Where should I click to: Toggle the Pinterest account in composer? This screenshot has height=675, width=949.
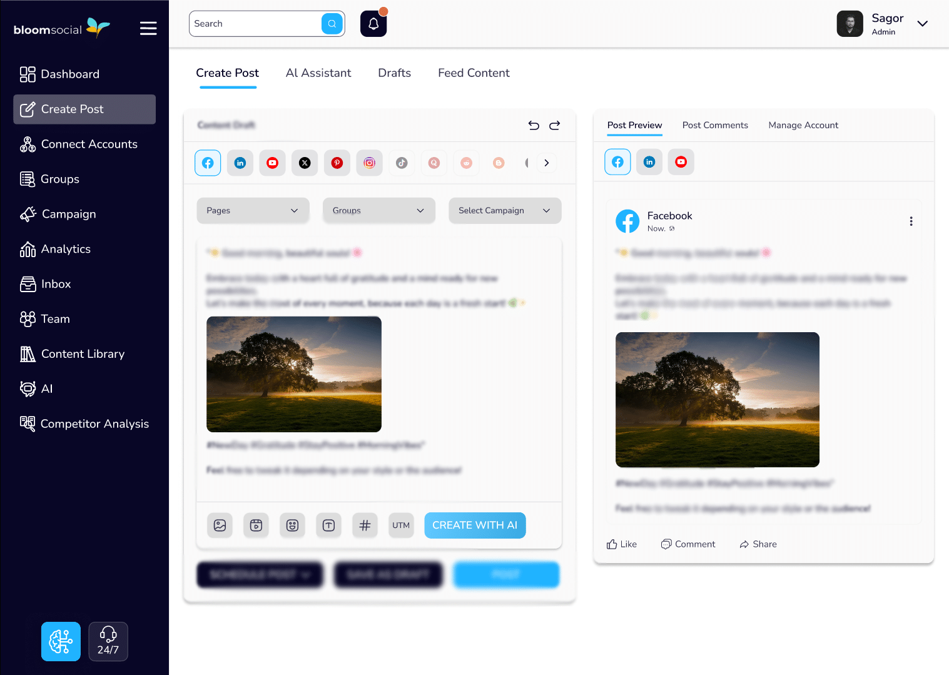point(337,163)
